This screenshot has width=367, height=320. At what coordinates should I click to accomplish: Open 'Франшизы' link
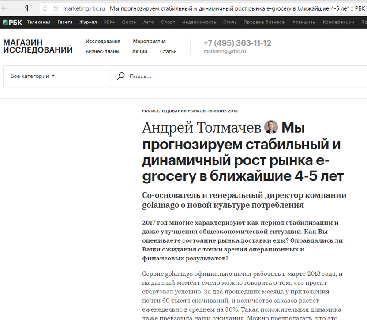(303, 22)
